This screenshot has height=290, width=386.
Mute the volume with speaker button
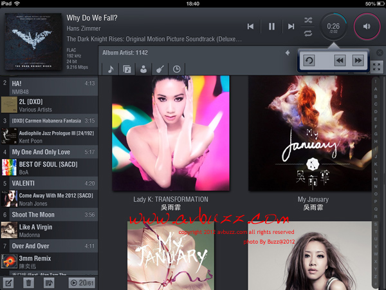[x=367, y=26]
